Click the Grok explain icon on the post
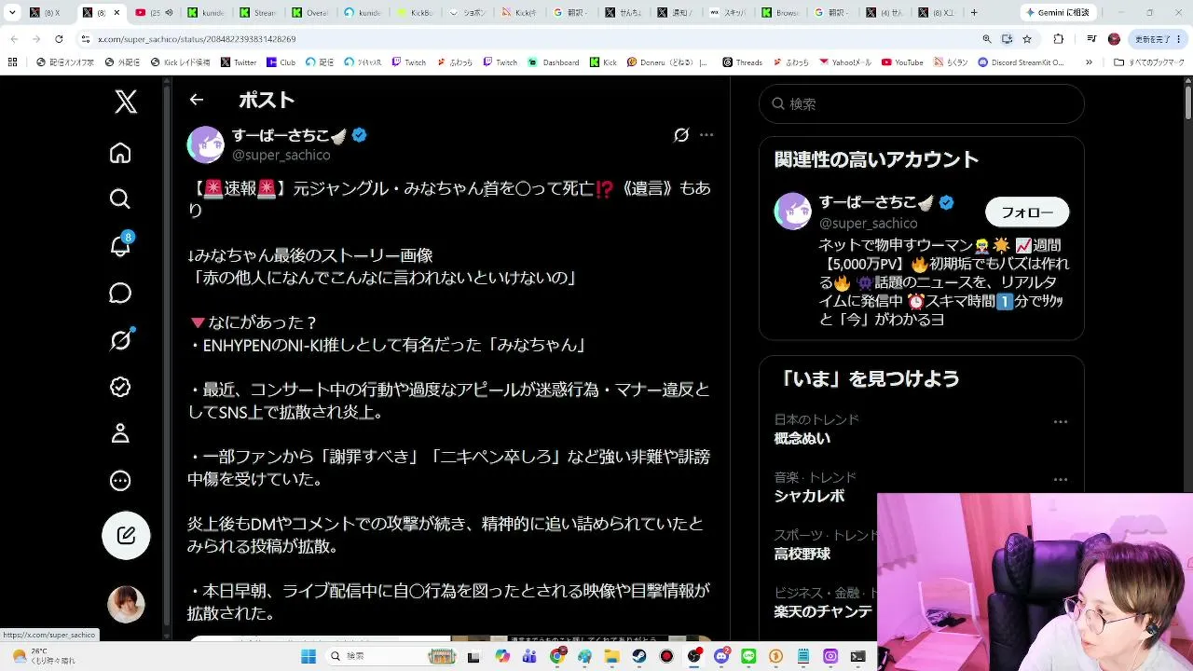 coord(681,135)
